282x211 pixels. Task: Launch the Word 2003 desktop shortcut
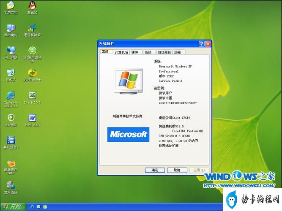pyautogui.click(x=33, y=120)
